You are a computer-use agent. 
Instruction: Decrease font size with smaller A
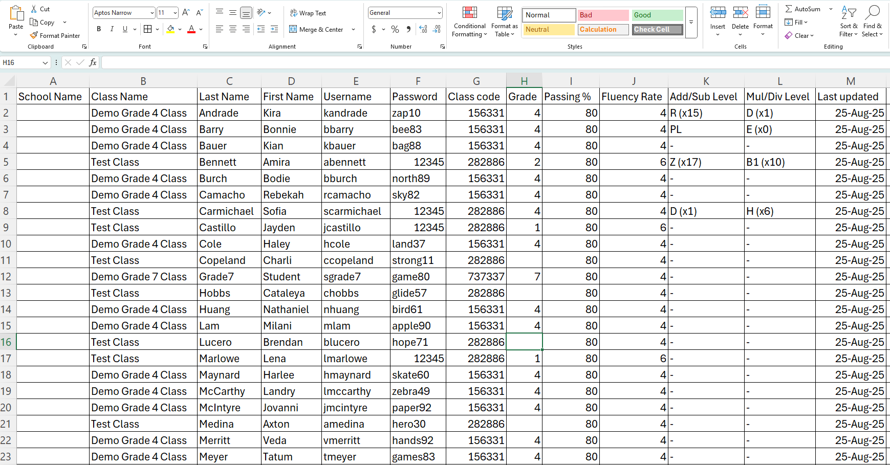[200, 12]
